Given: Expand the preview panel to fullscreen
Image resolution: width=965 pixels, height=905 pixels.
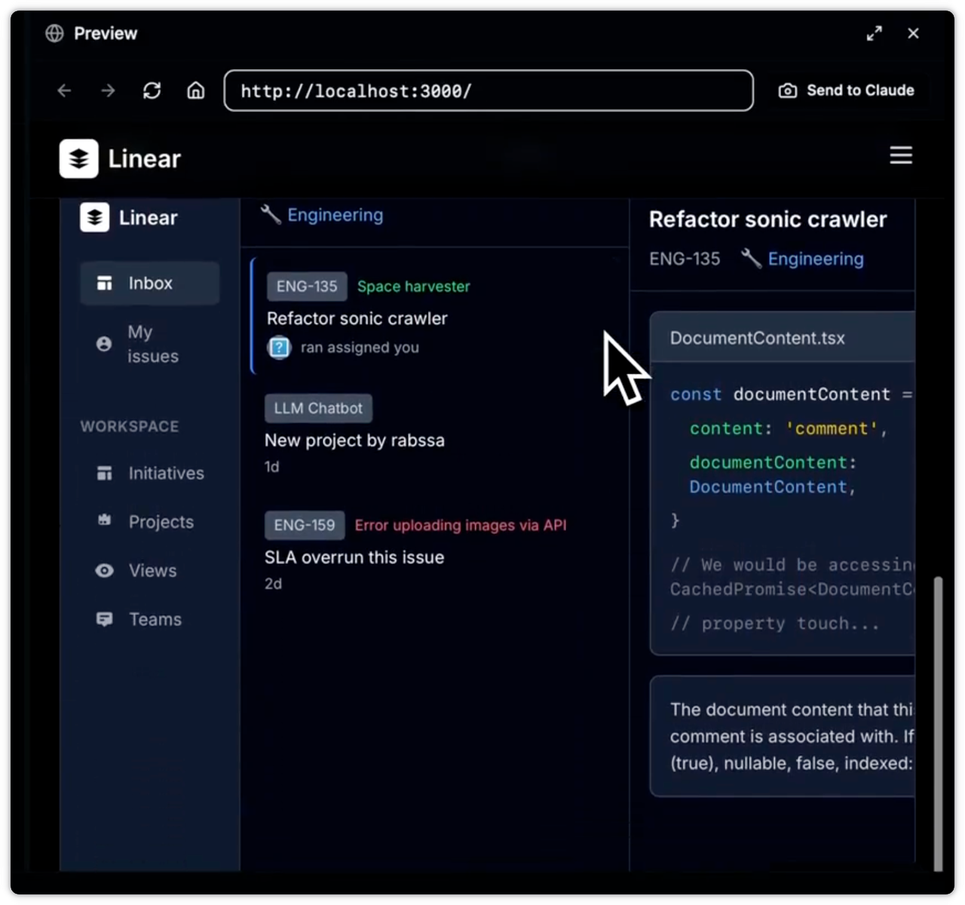Looking at the screenshot, I should (x=874, y=33).
